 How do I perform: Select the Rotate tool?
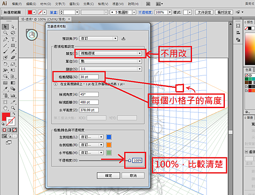coord(5,64)
